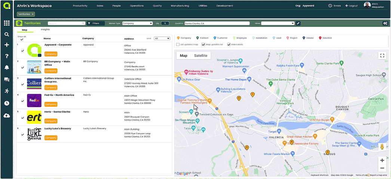The image size is (391, 179).
Task: Open sidebar search magnifier icon
Action: click(7, 34)
